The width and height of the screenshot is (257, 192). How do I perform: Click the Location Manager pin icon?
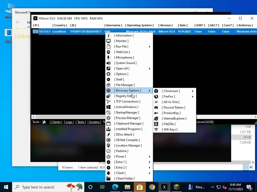108,145
